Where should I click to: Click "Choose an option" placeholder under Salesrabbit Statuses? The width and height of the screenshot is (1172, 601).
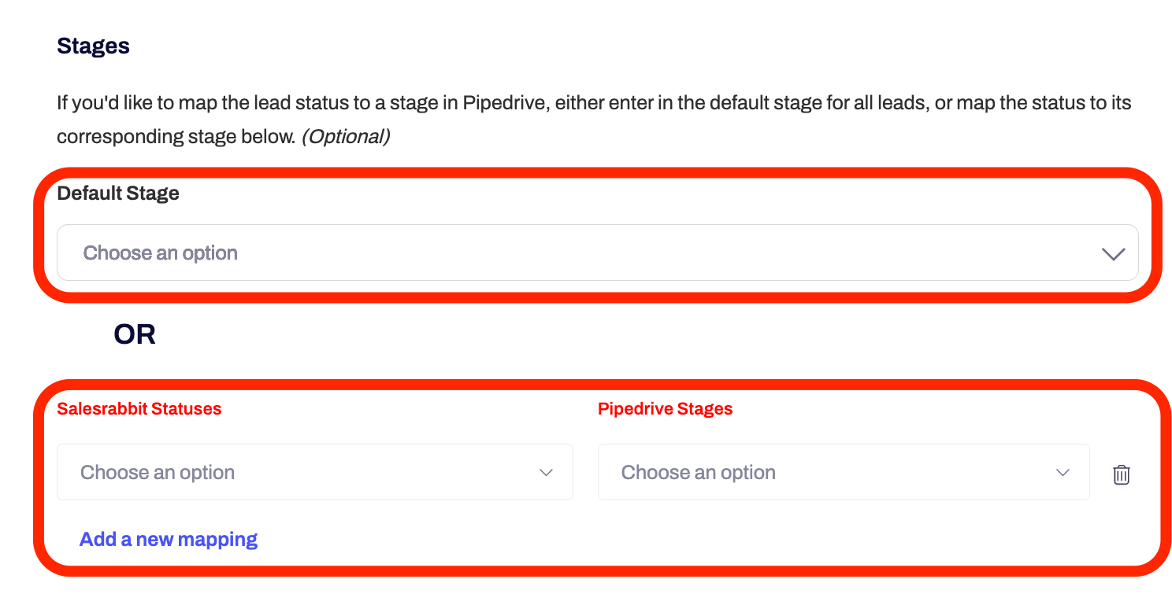(158, 473)
